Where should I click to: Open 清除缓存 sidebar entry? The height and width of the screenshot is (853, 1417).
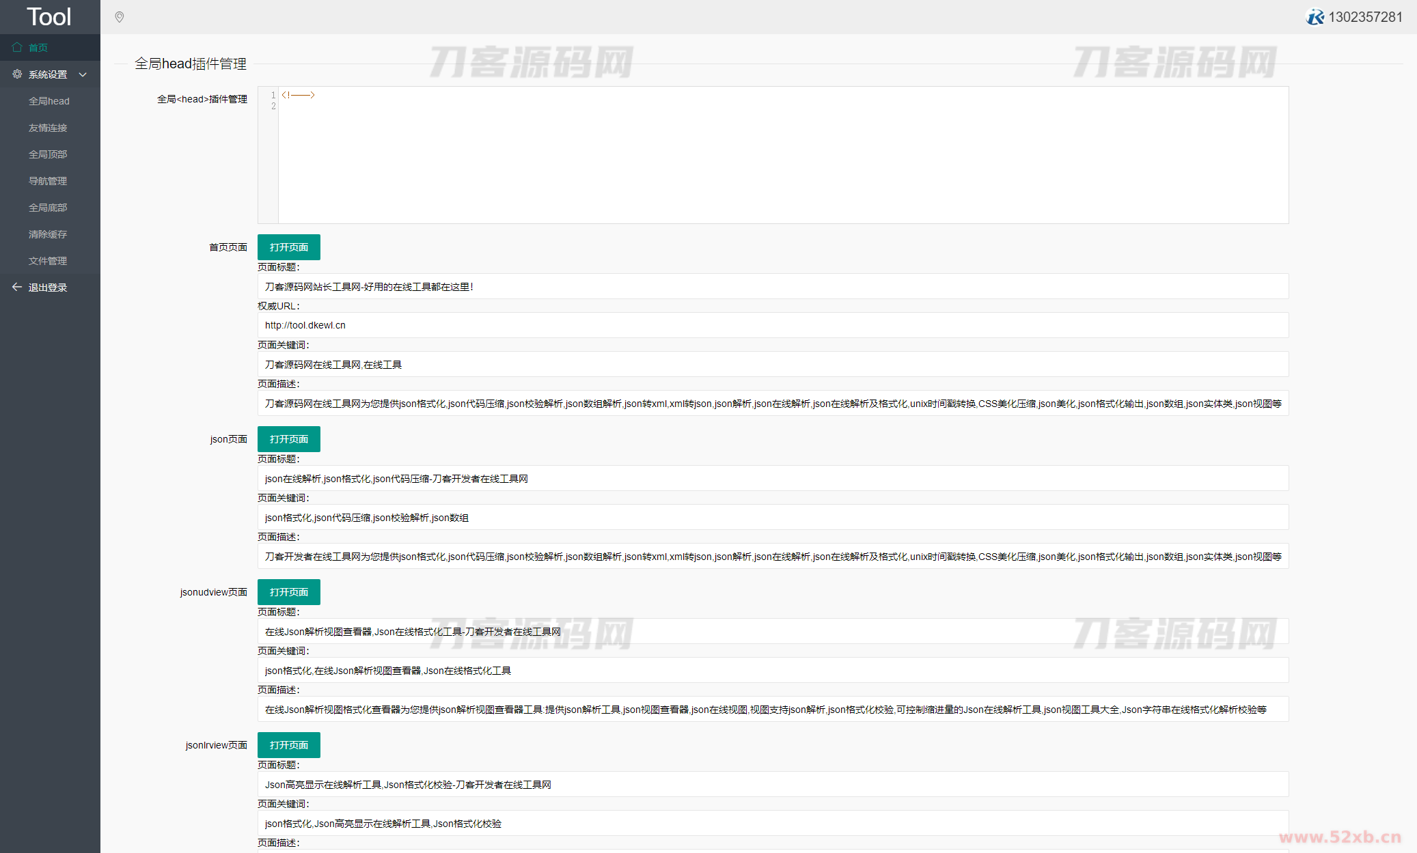[x=48, y=234]
